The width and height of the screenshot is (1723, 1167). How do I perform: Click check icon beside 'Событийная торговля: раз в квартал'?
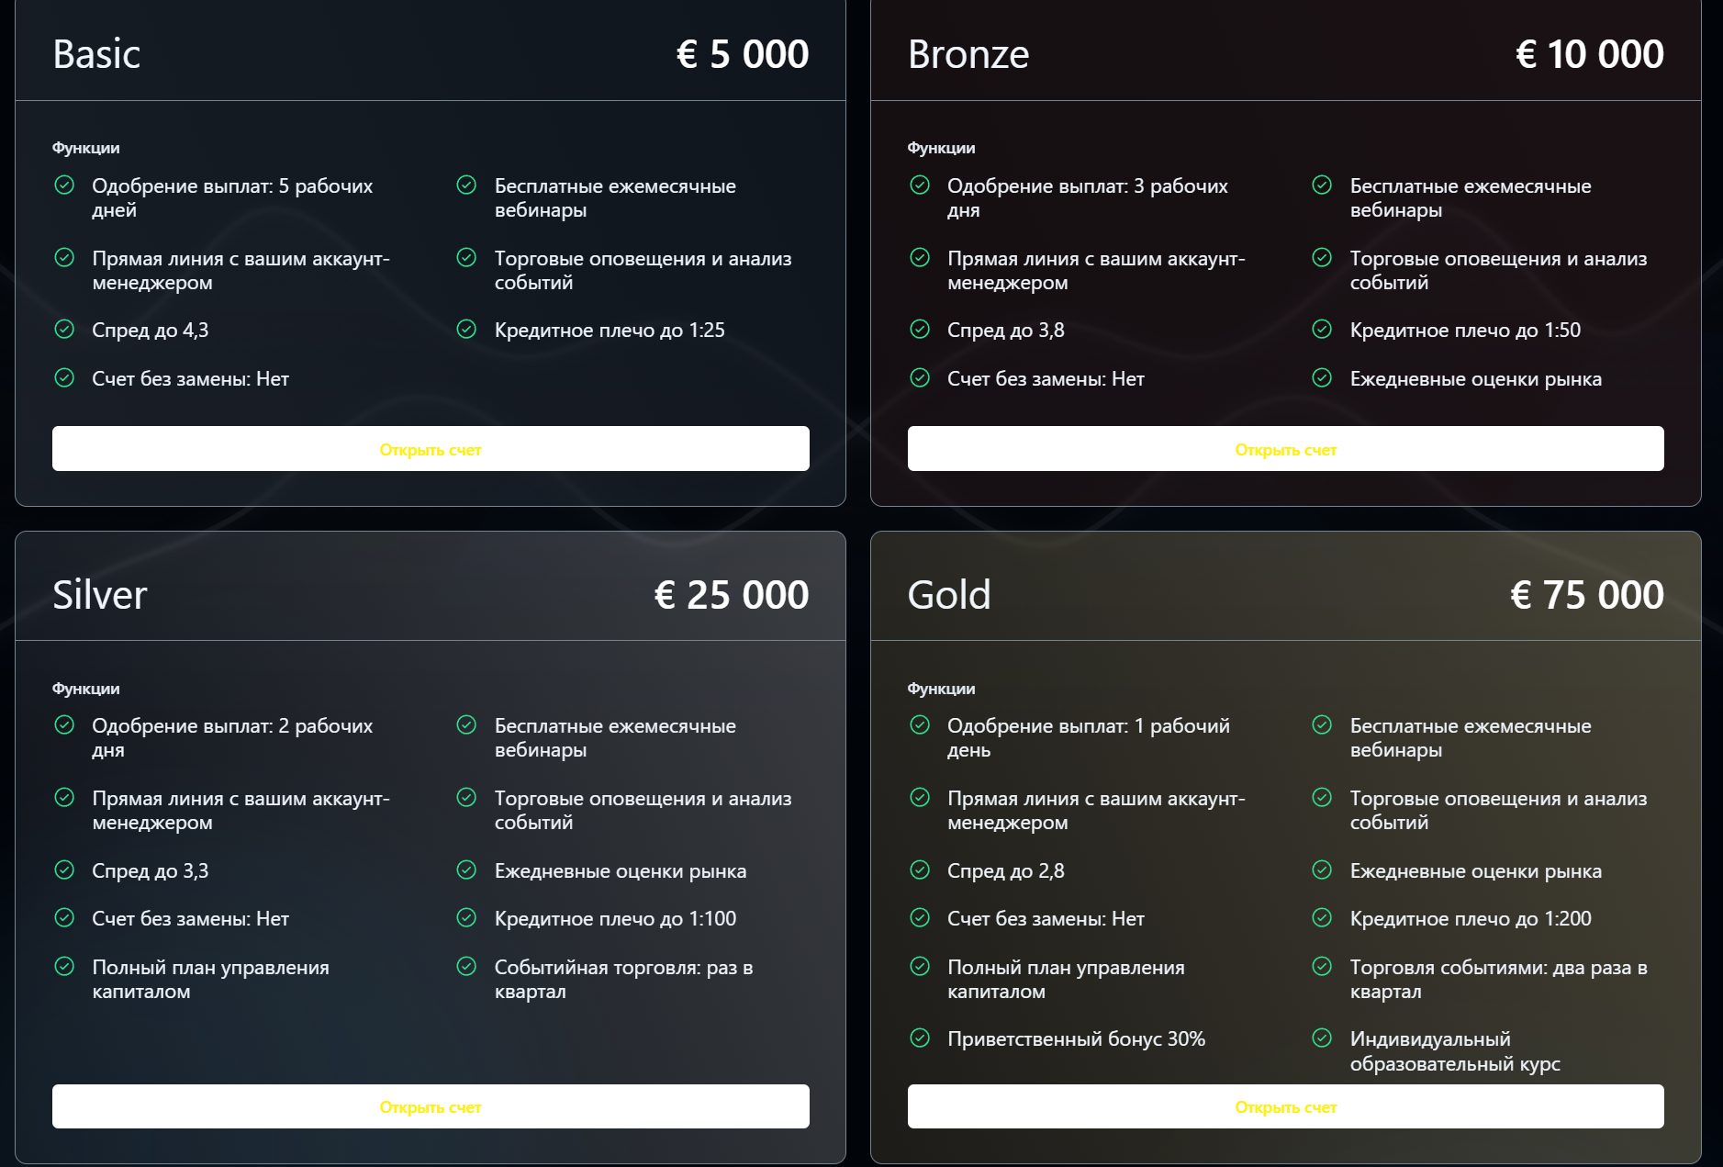[x=466, y=966]
